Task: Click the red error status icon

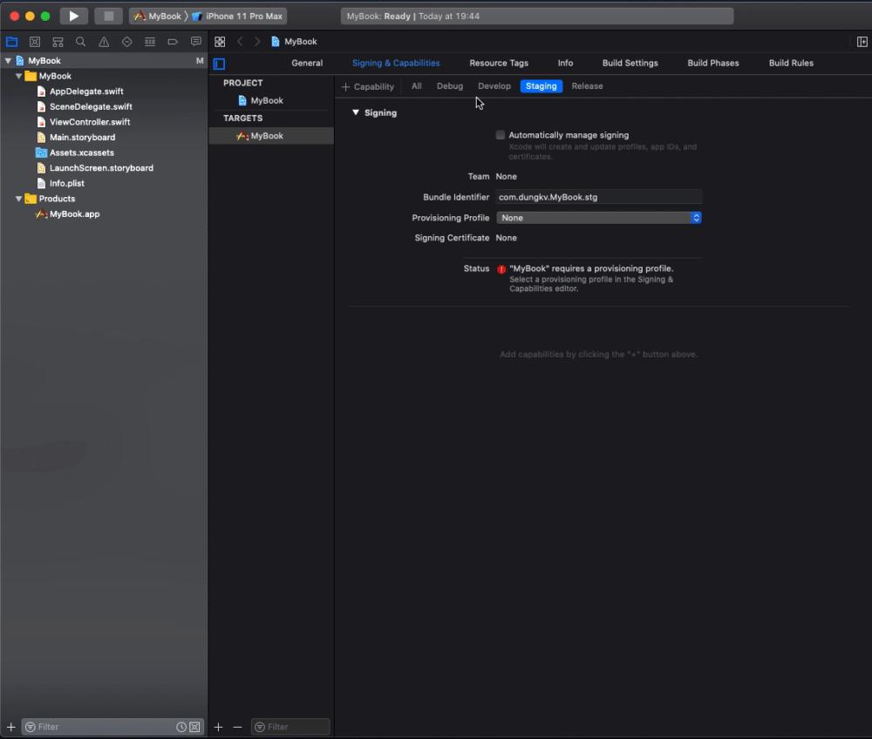Action: click(x=501, y=269)
